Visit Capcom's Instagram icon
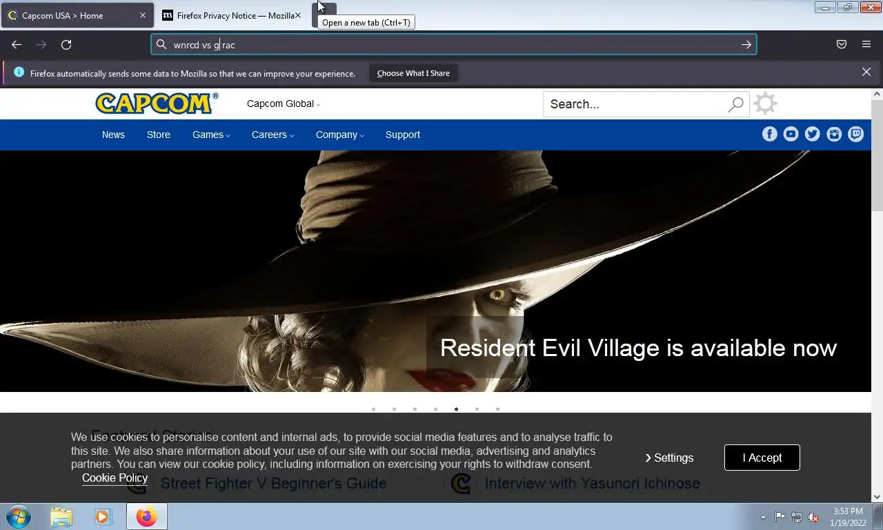The image size is (883, 530). 835,135
